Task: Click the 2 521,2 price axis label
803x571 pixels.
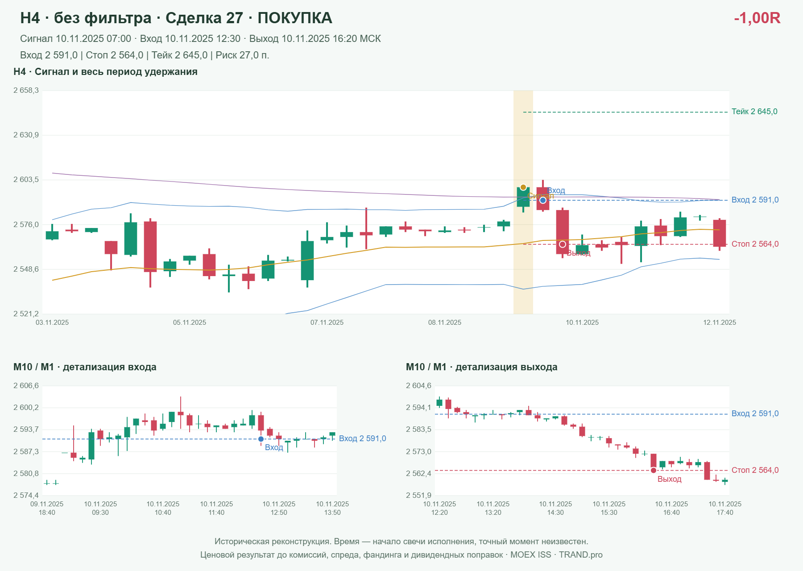Action: 26,314
